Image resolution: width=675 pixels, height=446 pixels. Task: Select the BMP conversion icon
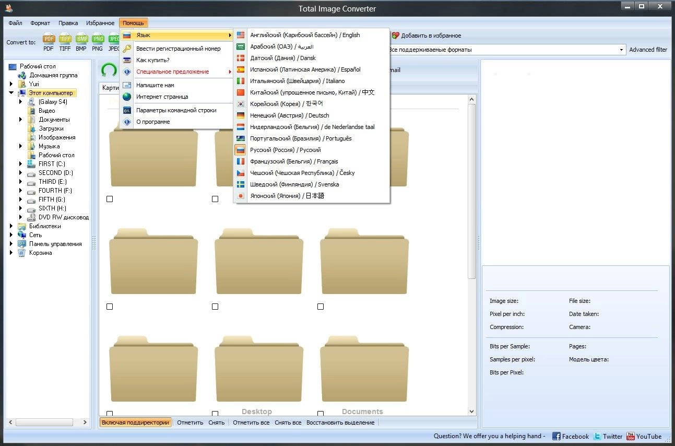(81, 39)
